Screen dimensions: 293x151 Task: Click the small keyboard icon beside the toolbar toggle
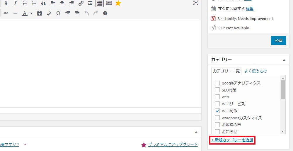click(x=109, y=3)
